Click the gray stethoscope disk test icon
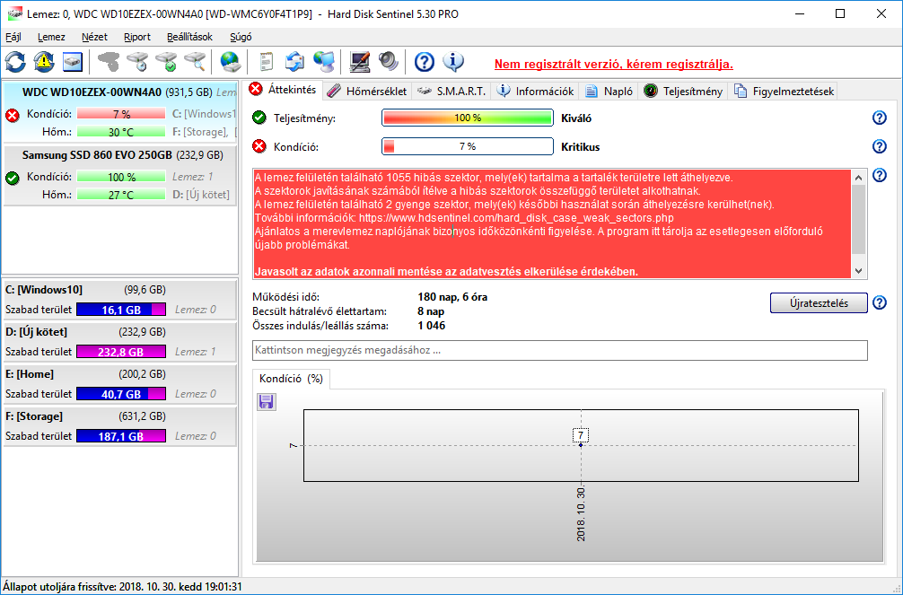 (x=109, y=62)
